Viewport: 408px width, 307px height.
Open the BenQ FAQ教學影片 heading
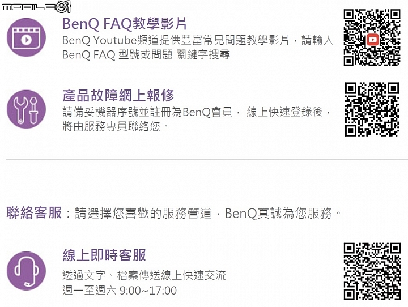tap(125, 24)
